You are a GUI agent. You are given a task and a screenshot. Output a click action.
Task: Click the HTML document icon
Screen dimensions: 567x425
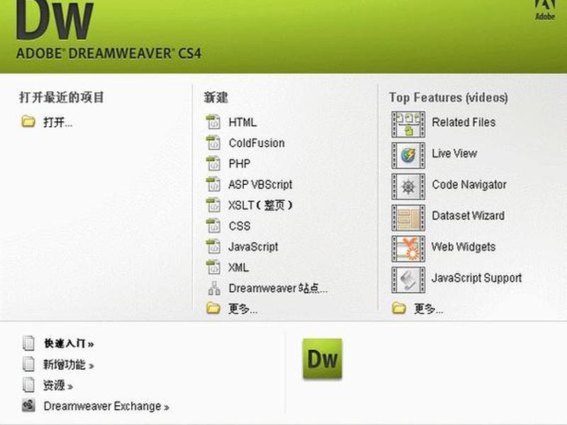coord(213,122)
